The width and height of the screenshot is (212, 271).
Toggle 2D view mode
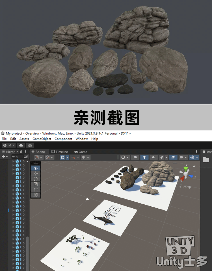pos(135,157)
